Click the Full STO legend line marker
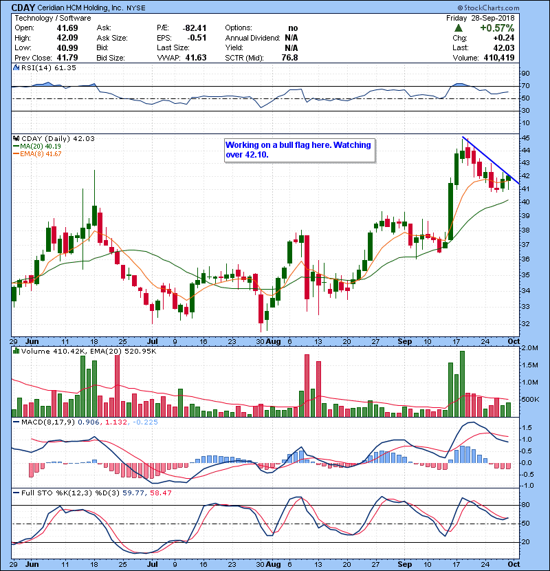Viewport: 550px width, 571px height. [x=16, y=493]
